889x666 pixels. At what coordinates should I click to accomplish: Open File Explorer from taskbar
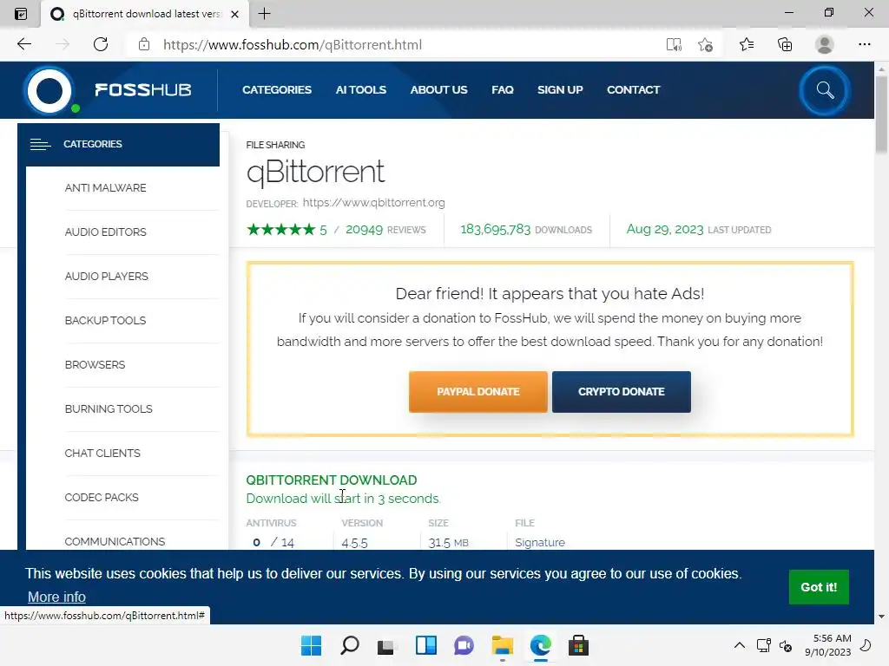pyautogui.click(x=503, y=645)
